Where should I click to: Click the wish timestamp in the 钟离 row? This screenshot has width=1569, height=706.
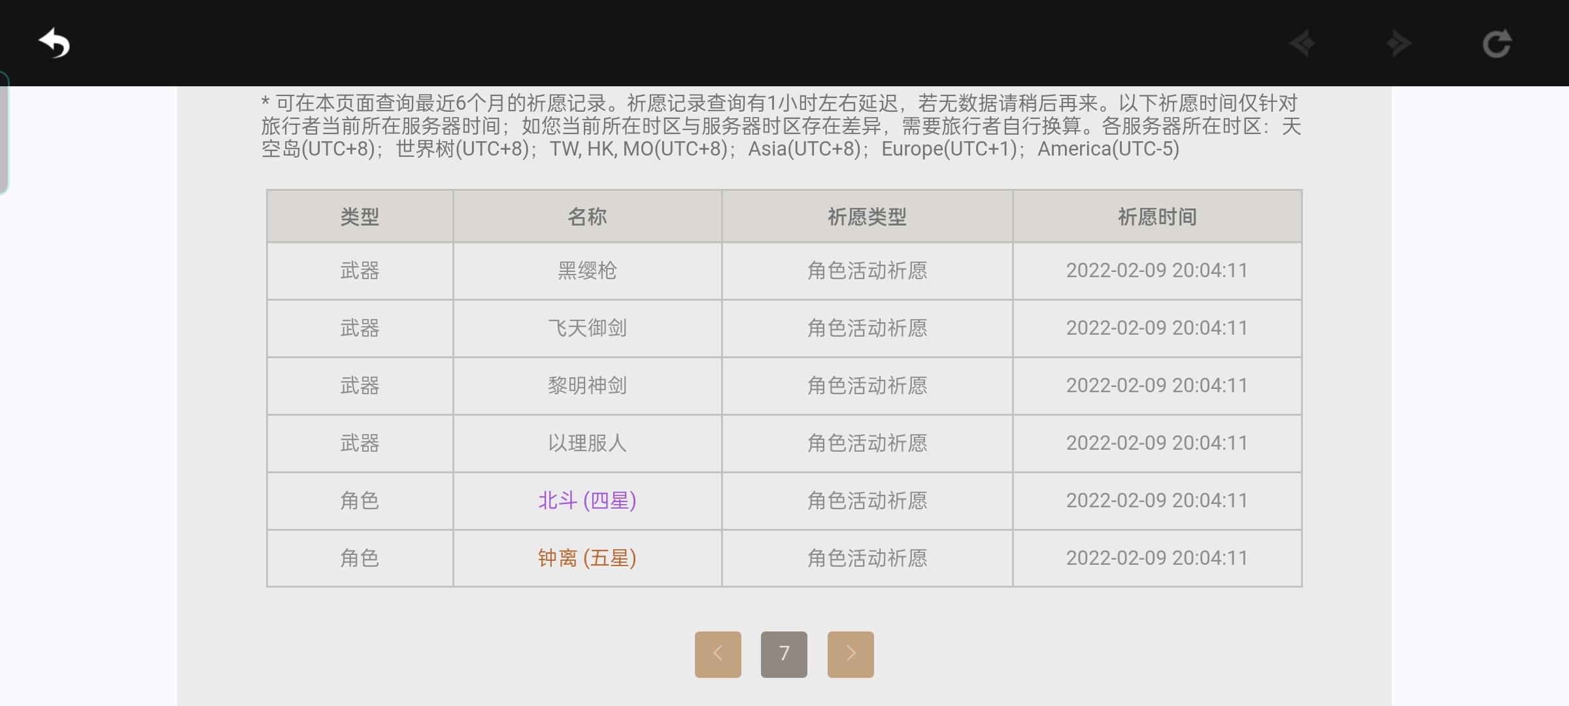coord(1157,558)
